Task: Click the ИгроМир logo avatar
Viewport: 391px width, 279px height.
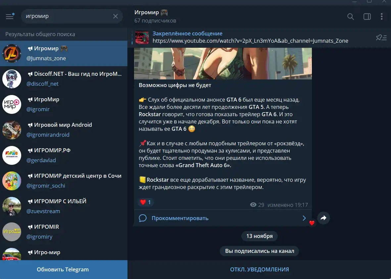Action: [x=12, y=105]
